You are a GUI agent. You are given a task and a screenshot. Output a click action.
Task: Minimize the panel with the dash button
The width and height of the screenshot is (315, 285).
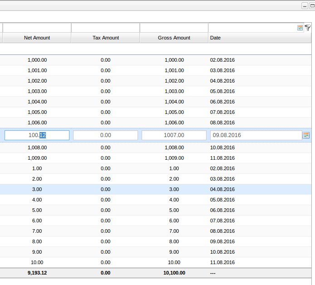[305, 6]
